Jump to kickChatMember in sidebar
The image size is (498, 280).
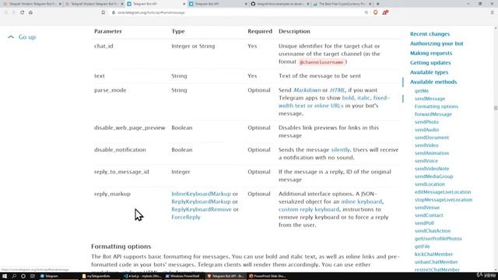coord(433,254)
